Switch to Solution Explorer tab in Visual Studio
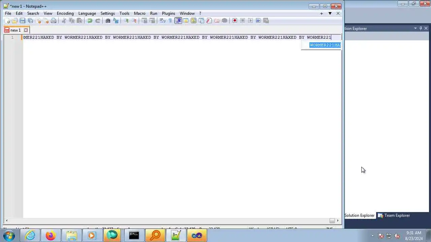The width and height of the screenshot is (431, 242). pos(359,215)
